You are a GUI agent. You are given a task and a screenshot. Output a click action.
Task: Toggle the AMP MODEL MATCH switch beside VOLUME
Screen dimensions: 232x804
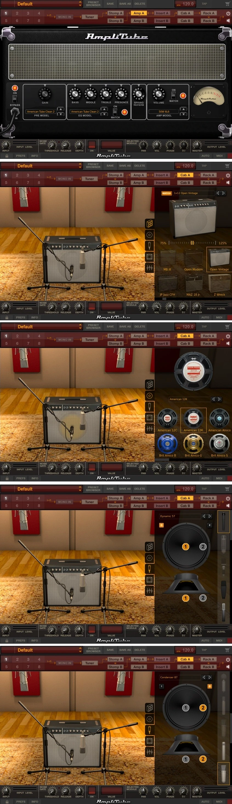pos(174,95)
